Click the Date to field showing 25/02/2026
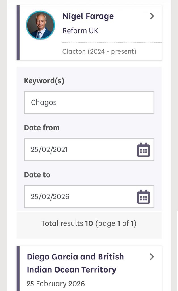Viewport: 178px width, 291px height. click(x=79, y=197)
